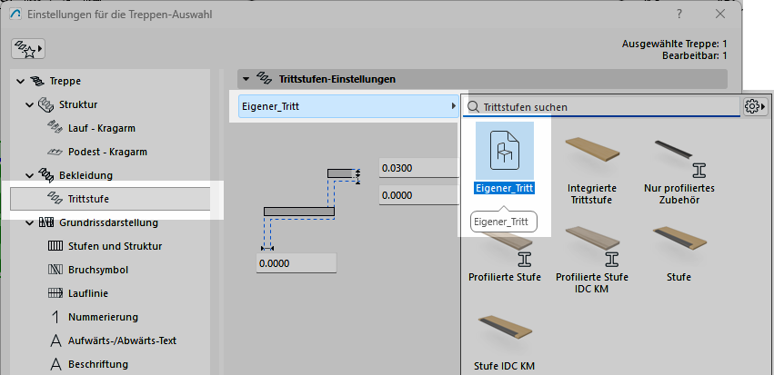Collapse the Trittstufen-Einstellungen panel header
The height and width of the screenshot is (375, 774).
coord(246,79)
